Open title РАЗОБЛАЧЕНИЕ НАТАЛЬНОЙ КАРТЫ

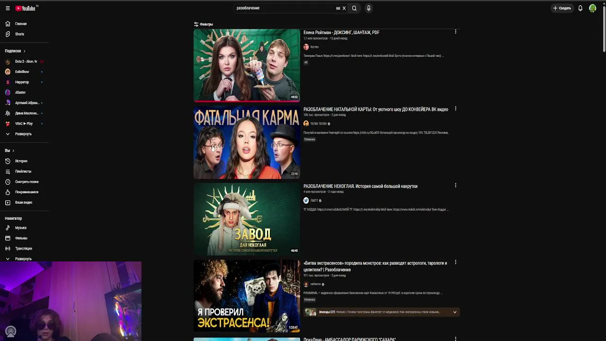[x=375, y=109]
